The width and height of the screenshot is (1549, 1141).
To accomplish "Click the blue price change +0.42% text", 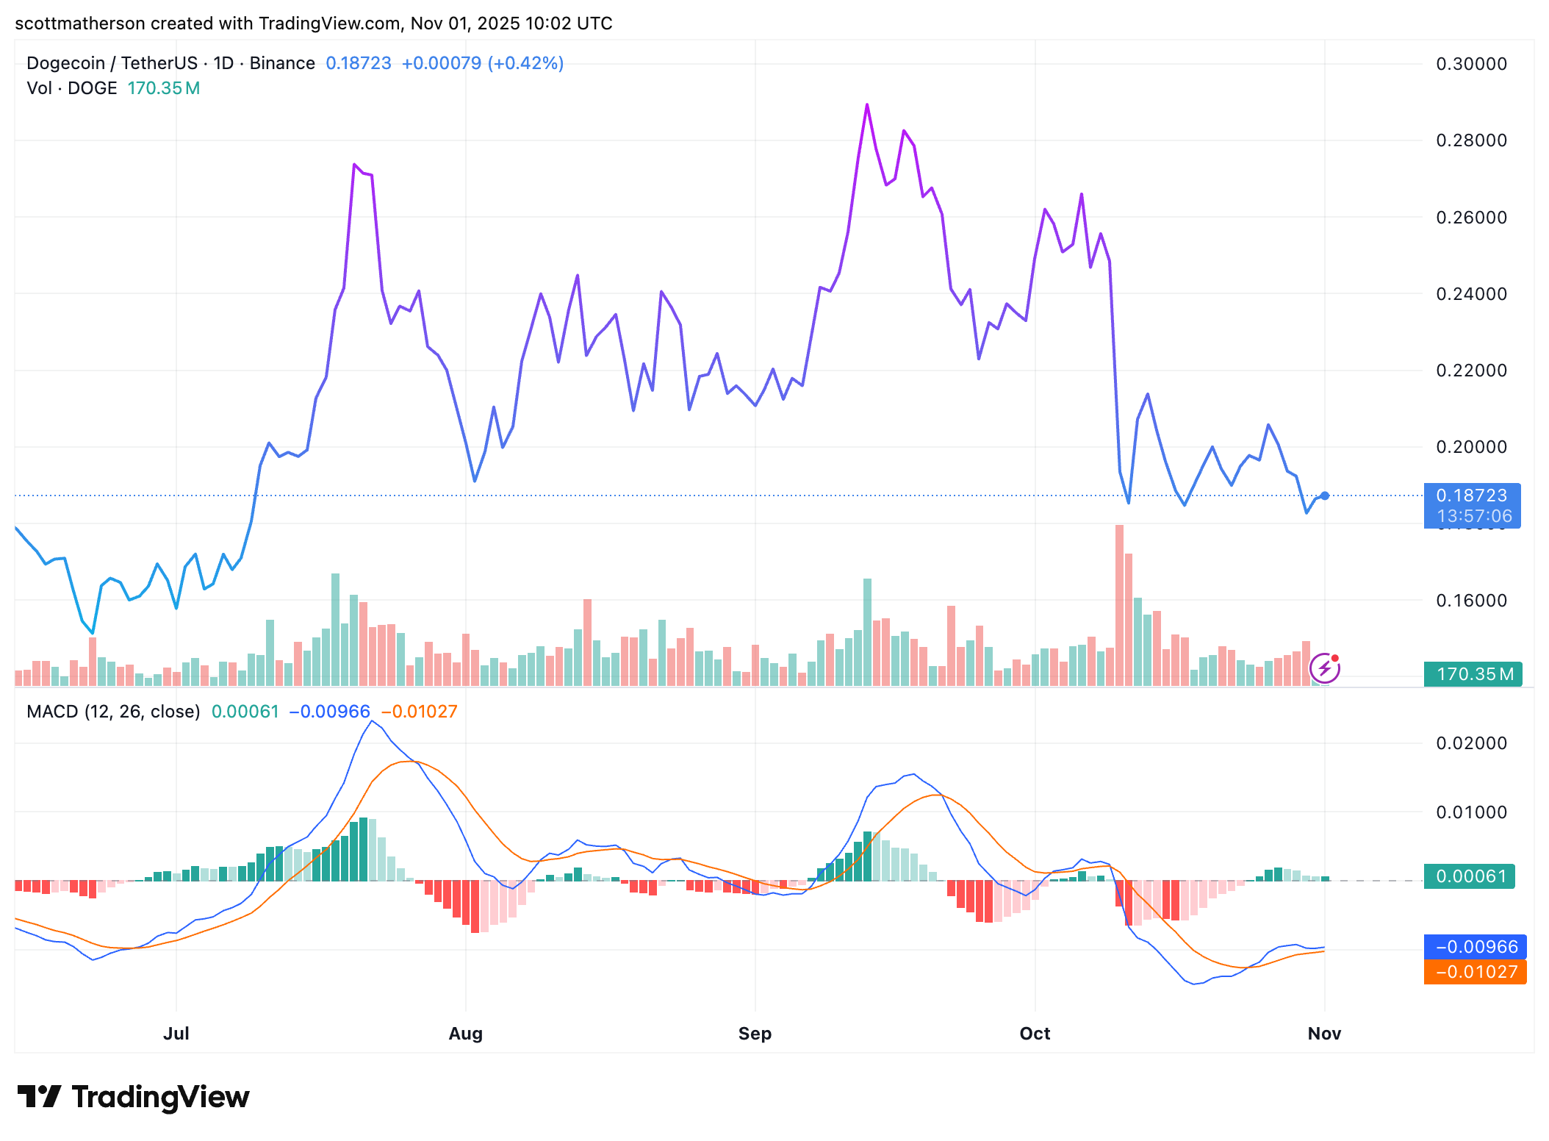I will (x=525, y=63).
